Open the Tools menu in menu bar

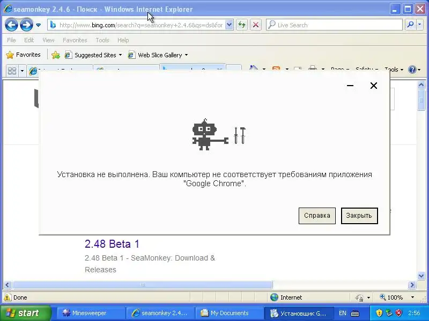[102, 40]
